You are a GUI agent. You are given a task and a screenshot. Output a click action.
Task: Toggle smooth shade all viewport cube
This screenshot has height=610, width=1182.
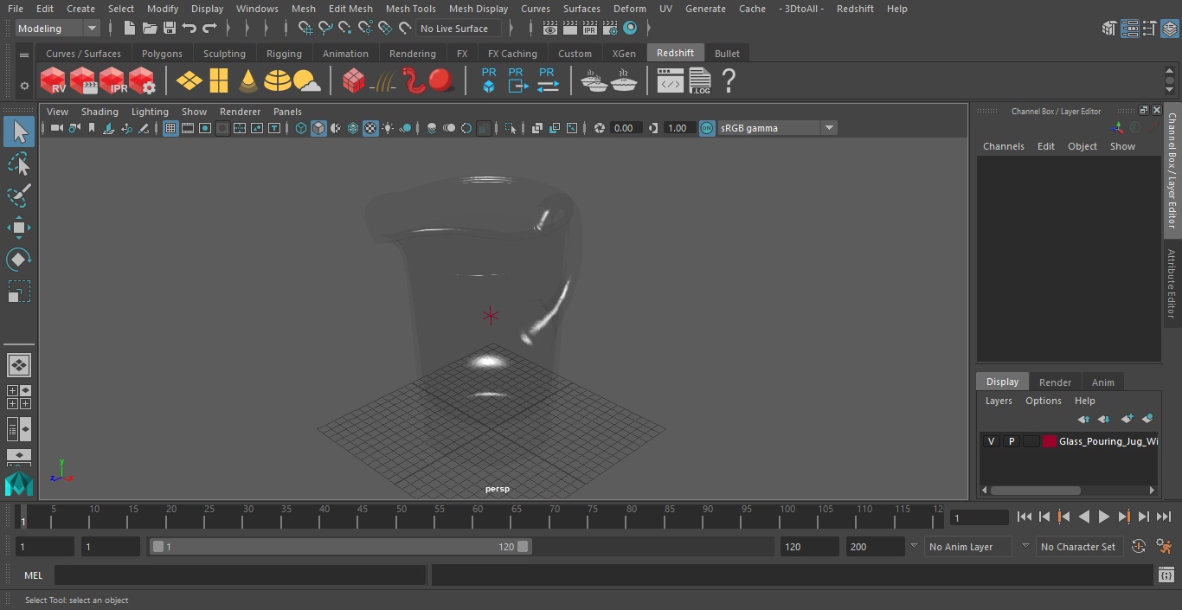(318, 128)
